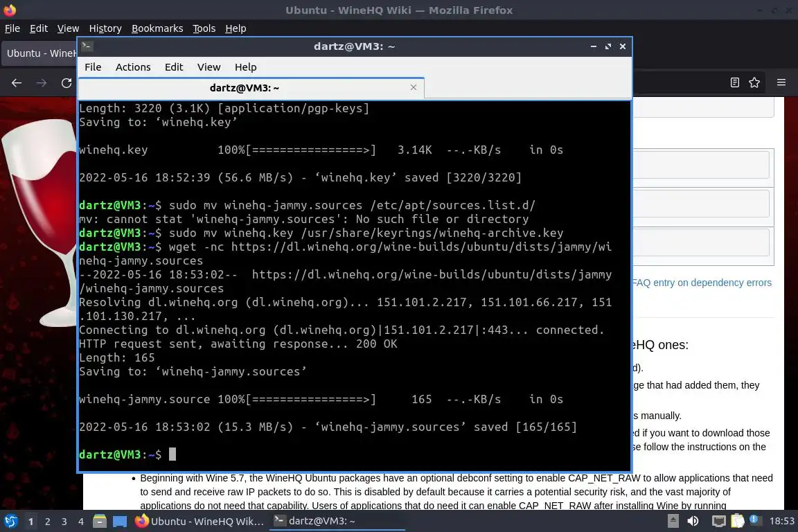798x532 pixels.
Task: Minimize the terminal window
Action: (594, 46)
